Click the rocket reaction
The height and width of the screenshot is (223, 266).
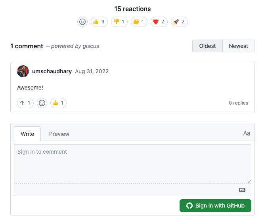[x=179, y=22]
